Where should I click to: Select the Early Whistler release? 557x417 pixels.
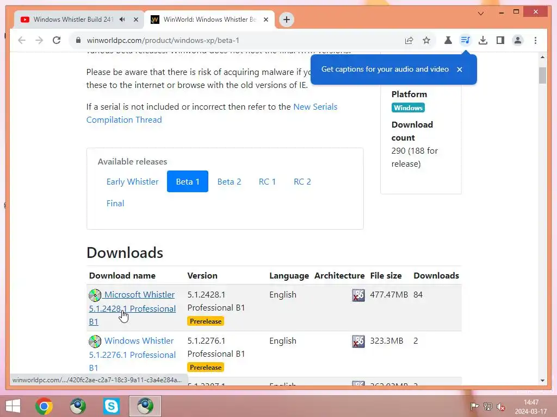[132, 181]
